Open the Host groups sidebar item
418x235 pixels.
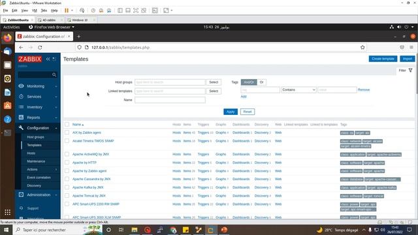tap(35, 137)
